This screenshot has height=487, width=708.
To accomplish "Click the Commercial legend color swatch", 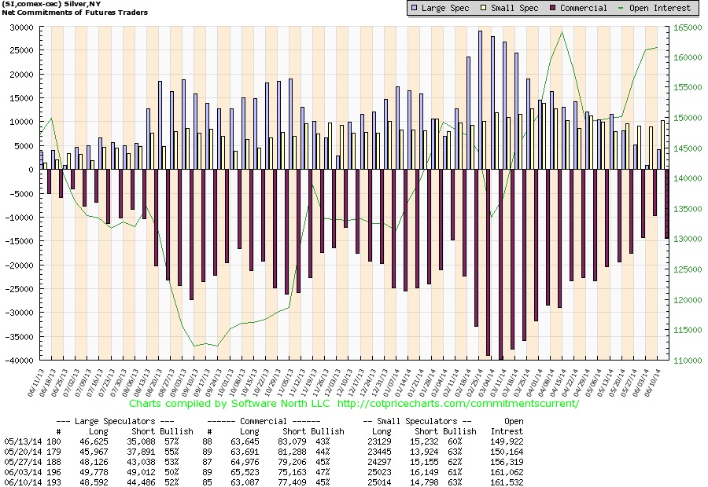I will (553, 8).
